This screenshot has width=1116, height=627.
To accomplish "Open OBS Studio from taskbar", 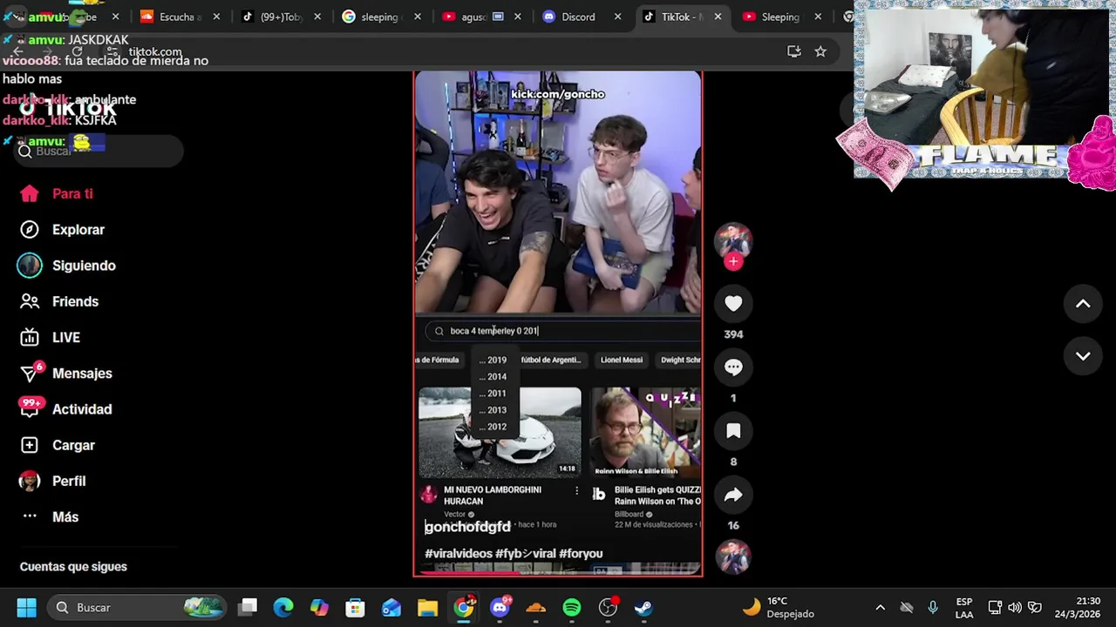I will pos(608,607).
